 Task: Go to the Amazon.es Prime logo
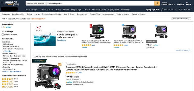[x=12, y=3]
